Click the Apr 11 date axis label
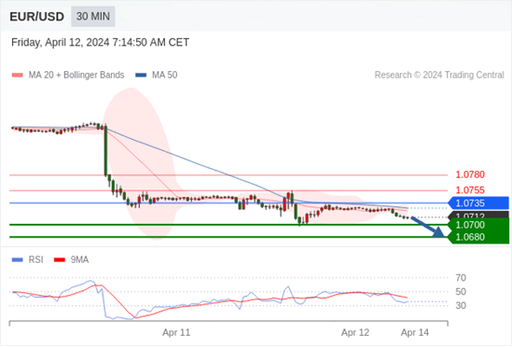Screen dimensions: 512x347 (x=176, y=332)
